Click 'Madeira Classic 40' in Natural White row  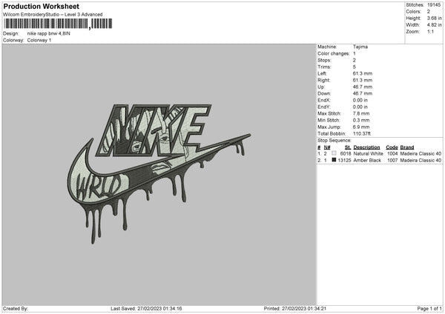click(421, 153)
